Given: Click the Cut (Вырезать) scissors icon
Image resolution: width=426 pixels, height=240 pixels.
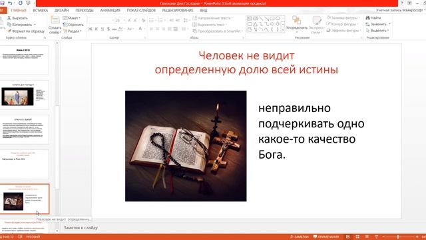Looking at the screenshot, I should coord(9,18).
